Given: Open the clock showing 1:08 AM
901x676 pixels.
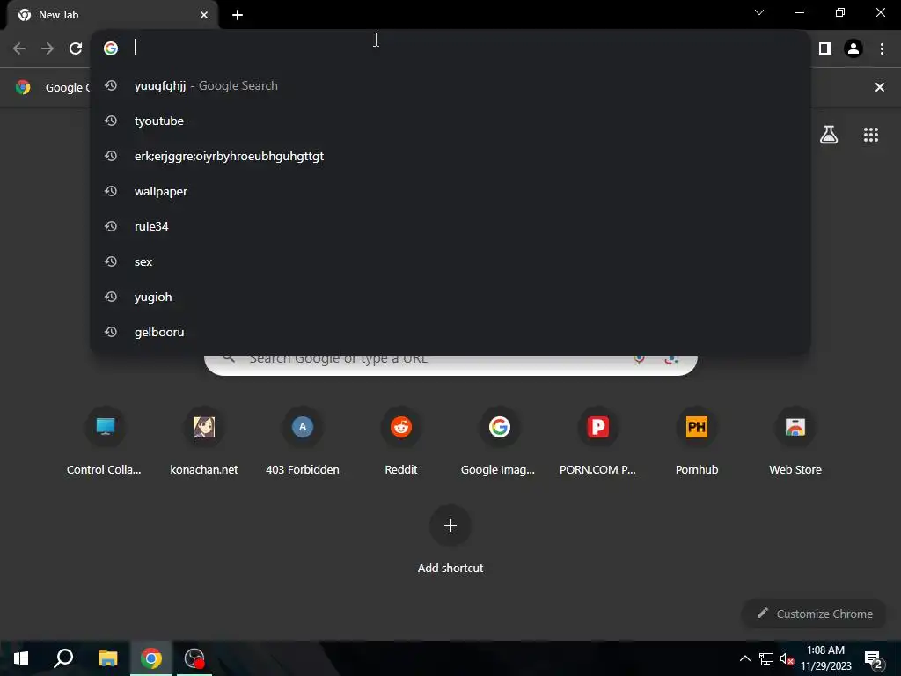Looking at the screenshot, I should (825, 658).
